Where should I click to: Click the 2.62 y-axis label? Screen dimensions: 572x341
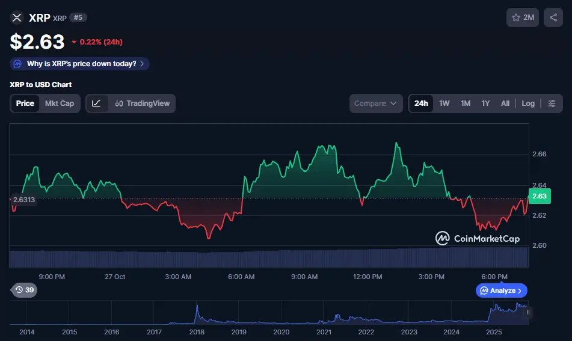click(539, 215)
